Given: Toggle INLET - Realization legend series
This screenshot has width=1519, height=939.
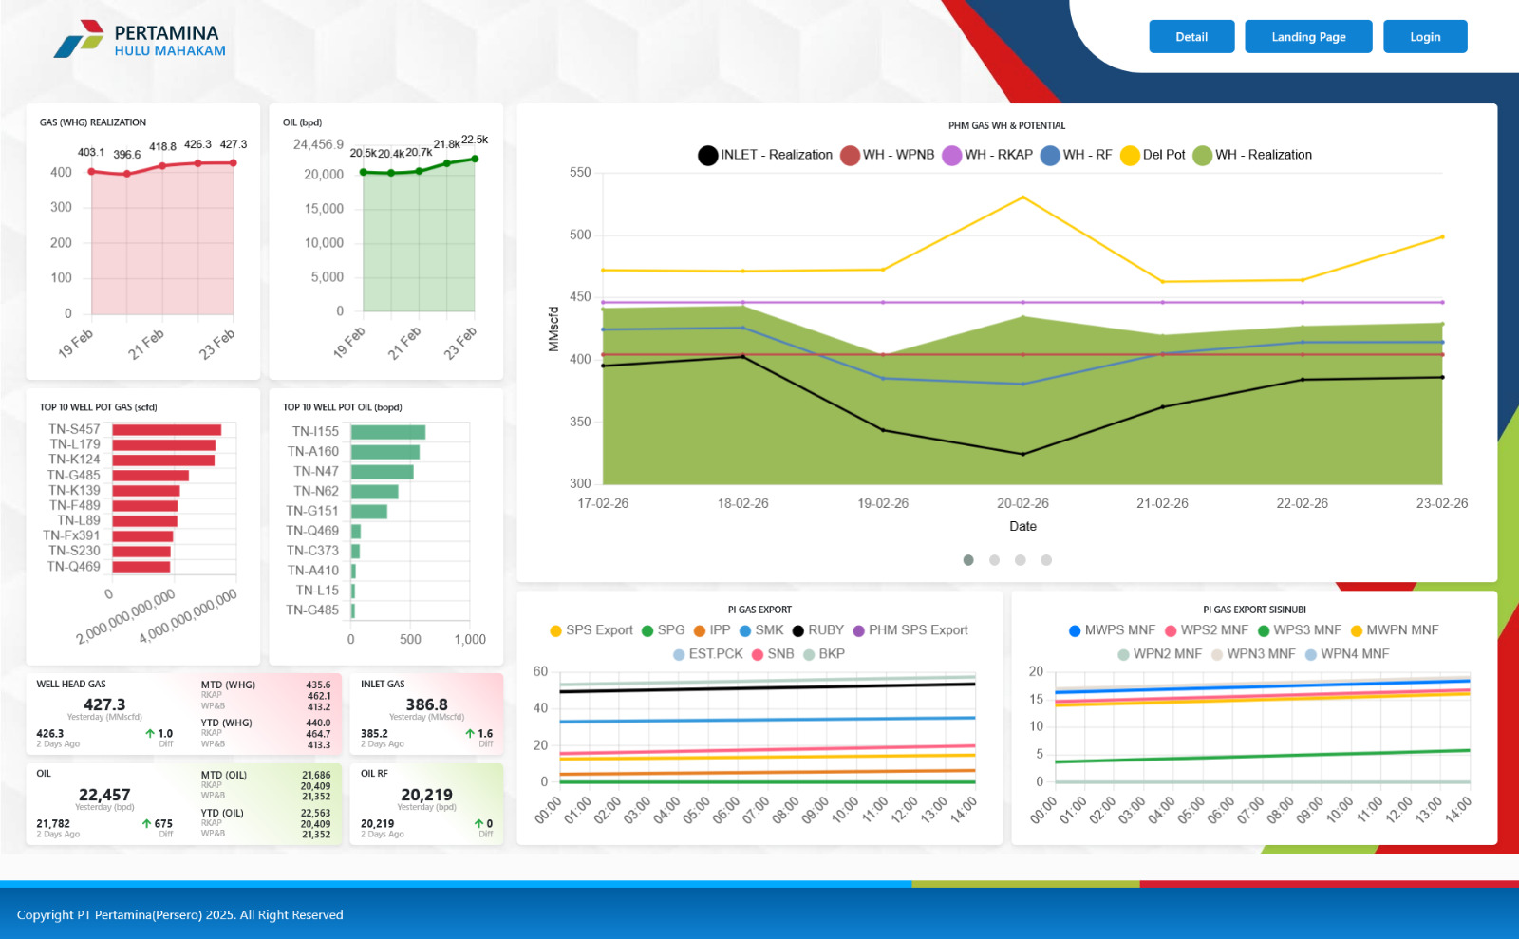Looking at the screenshot, I should click(x=765, y=155).
